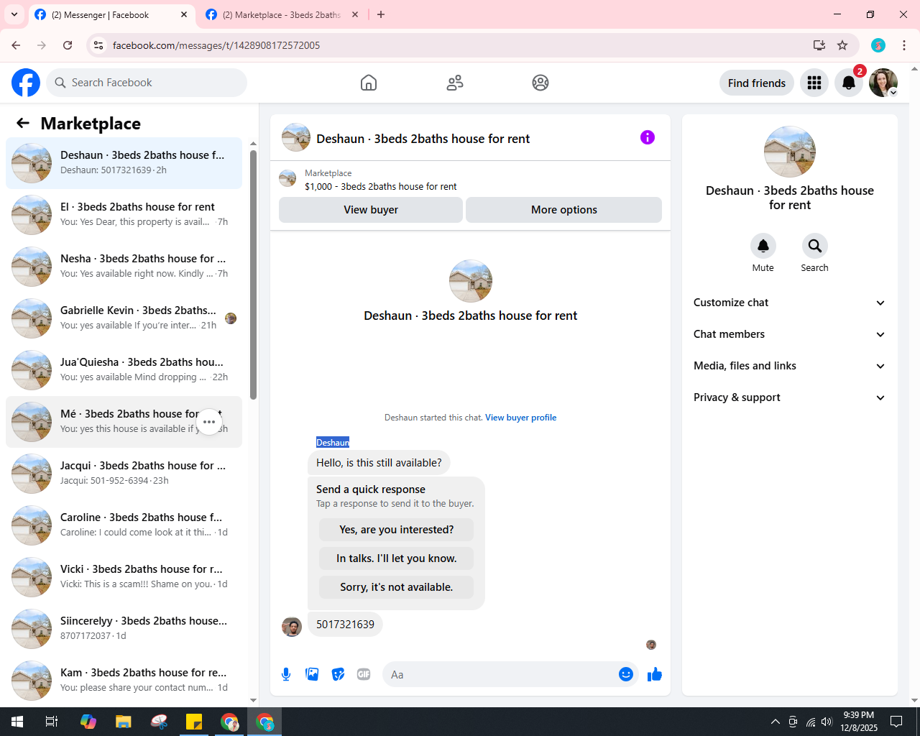Go back using the Marketplace back arrow
The height and width of the screenshot is (736, 920).
(x=23, y=123)
